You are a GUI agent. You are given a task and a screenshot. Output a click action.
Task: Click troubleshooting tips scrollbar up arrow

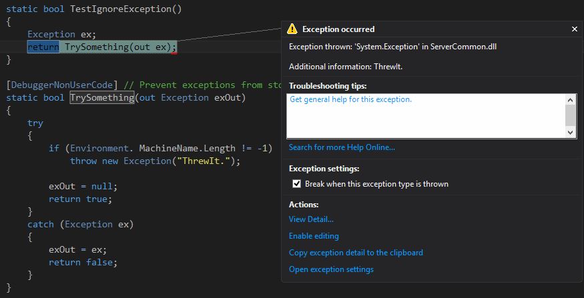(570, 99)
